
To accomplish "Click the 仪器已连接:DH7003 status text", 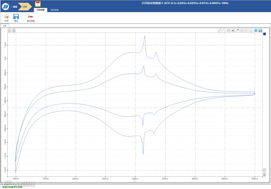I will [12, 187].
